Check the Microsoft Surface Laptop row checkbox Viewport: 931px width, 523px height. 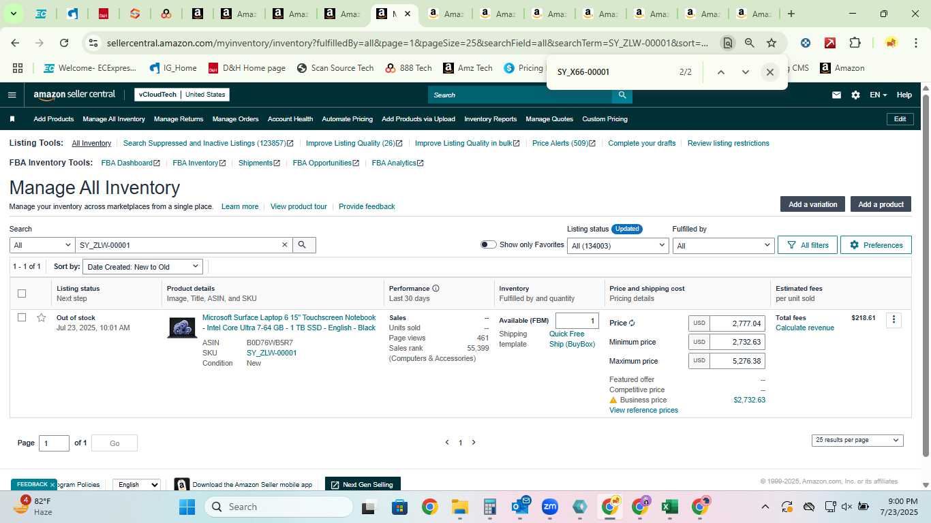click(22, 317)
